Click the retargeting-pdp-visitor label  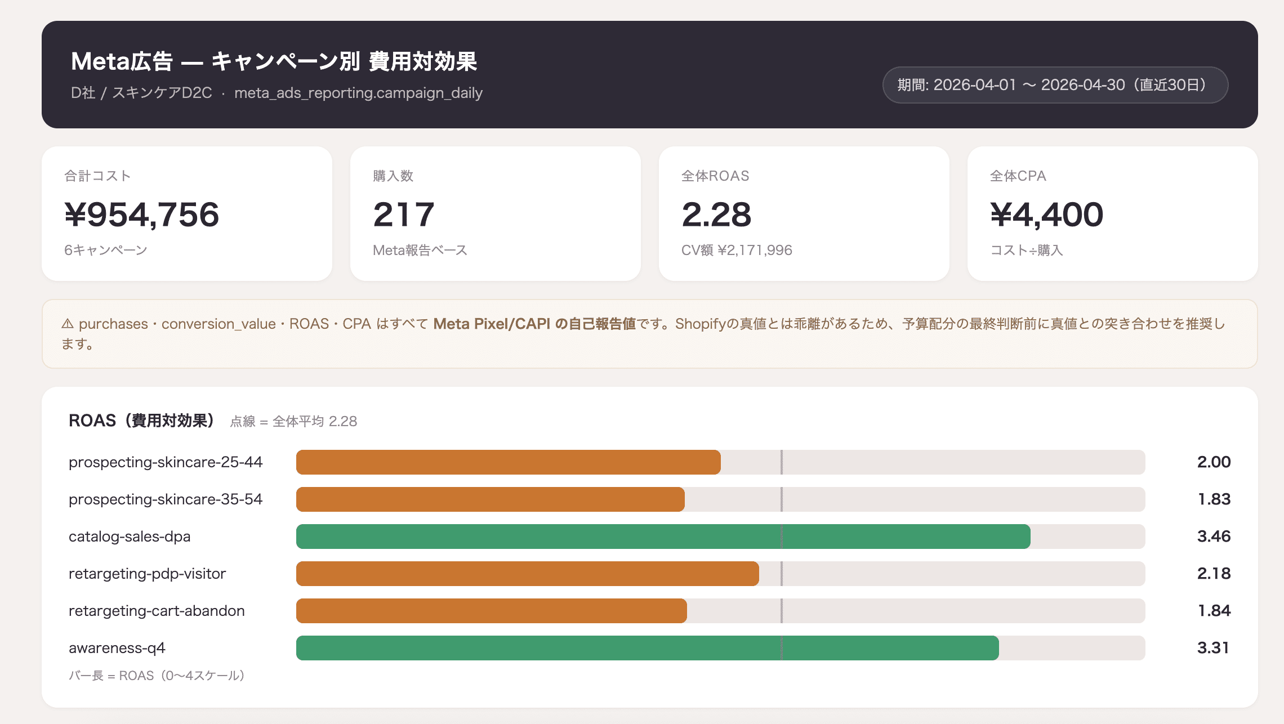(147, 574)
